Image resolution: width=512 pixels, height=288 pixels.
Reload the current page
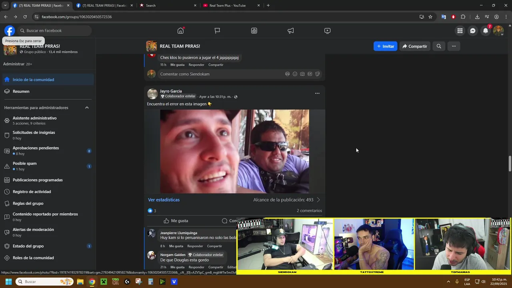(x=25, y=17)
